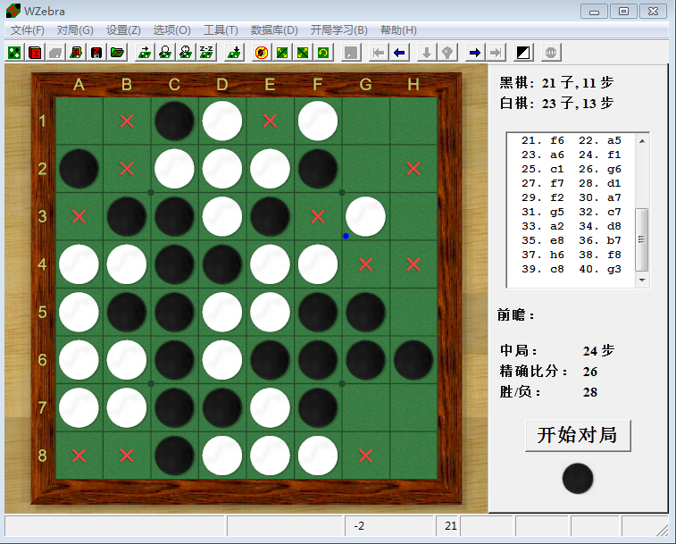Viewport: 676px width, 544px height.
Task: Click the black-white diagonal swap icon
Action: (523, 53)
